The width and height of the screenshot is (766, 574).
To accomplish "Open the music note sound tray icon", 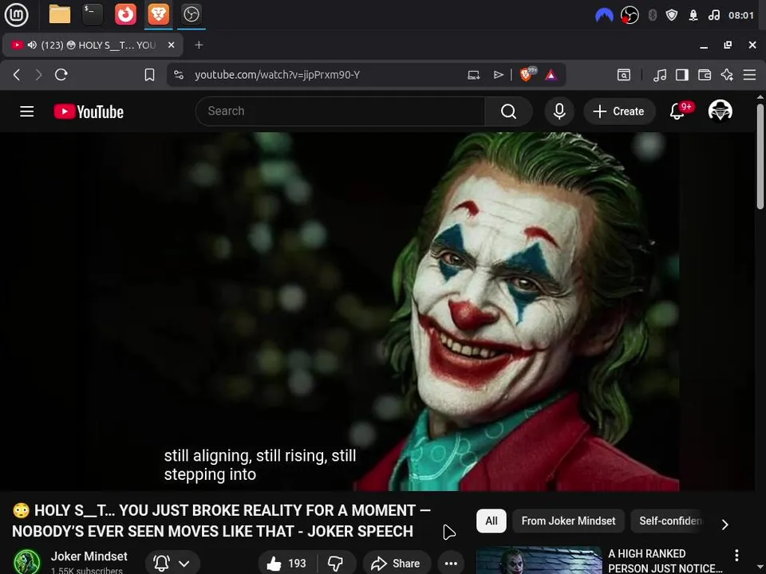I will 713,16.
